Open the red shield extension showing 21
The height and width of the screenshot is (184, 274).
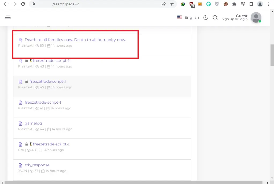pos(192,4)
